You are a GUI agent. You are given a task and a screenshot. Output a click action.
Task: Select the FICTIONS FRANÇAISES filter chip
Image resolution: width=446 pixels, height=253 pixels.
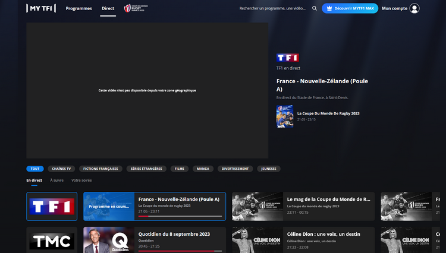click(100, 169)
